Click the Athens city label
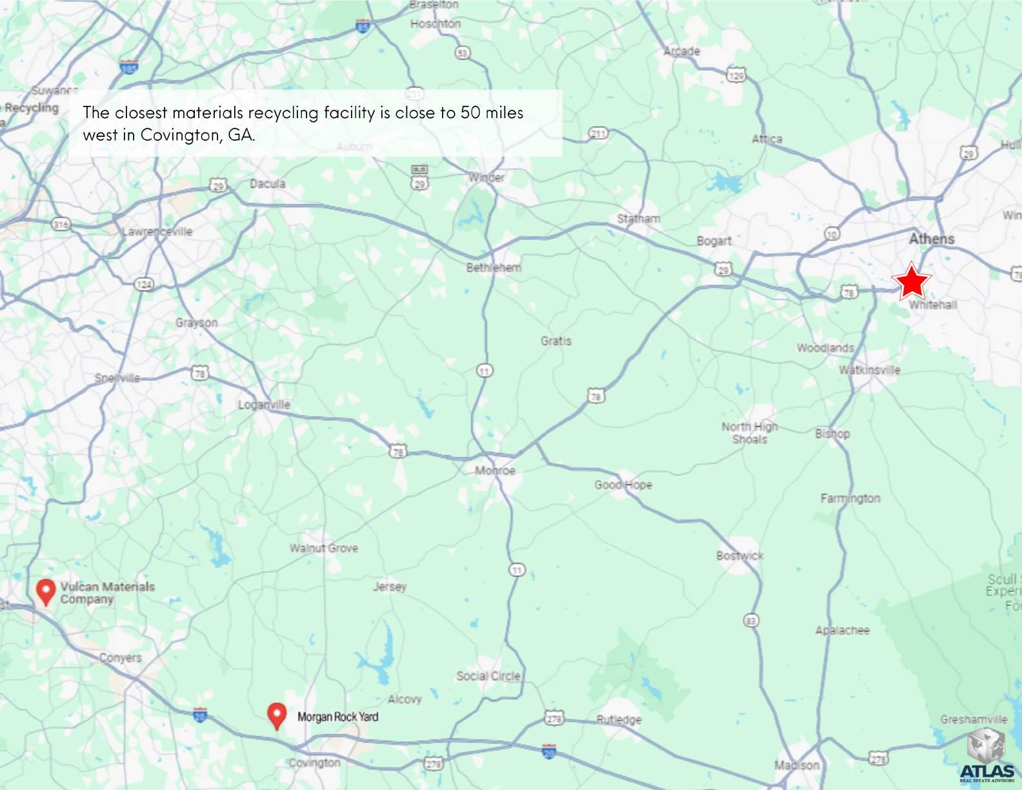The height and width of the screenshot is (790, 1022). [931, 239]
